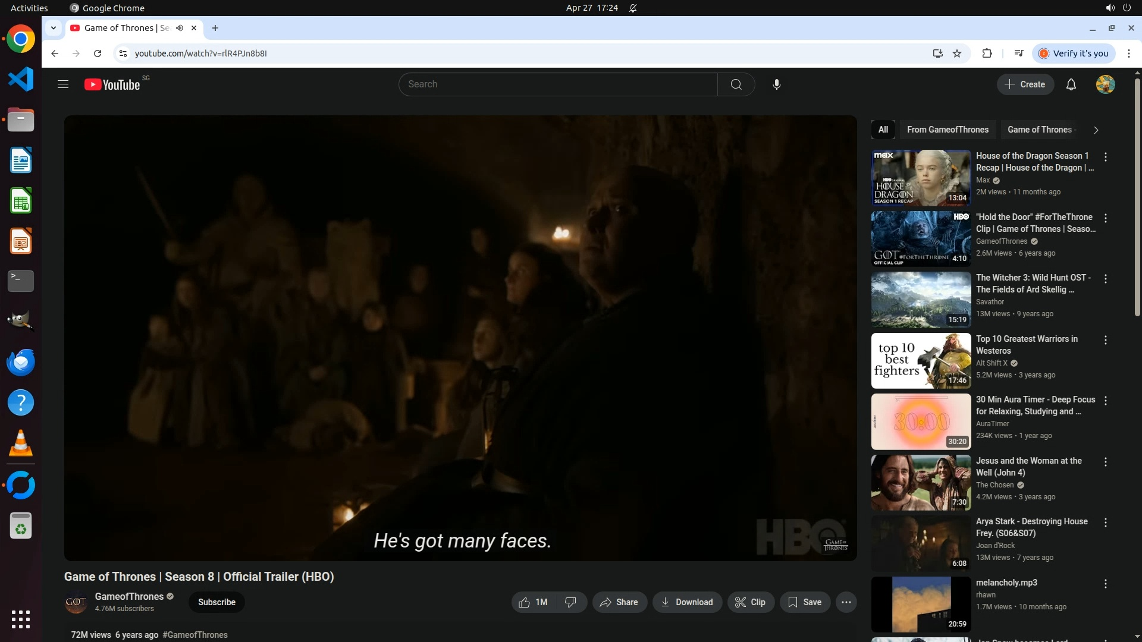Mute the tab via speaker icon
The width and height of the screenshot is (1142, 642).
click(179, 28)
